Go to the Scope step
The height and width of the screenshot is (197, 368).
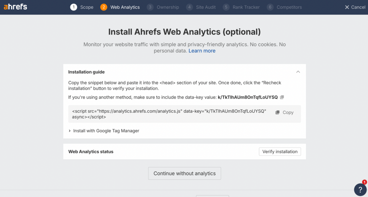coord(82,7)
